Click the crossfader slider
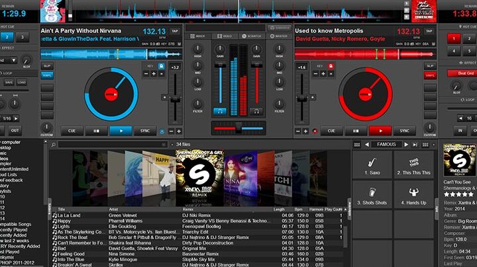 click(238, 128)
